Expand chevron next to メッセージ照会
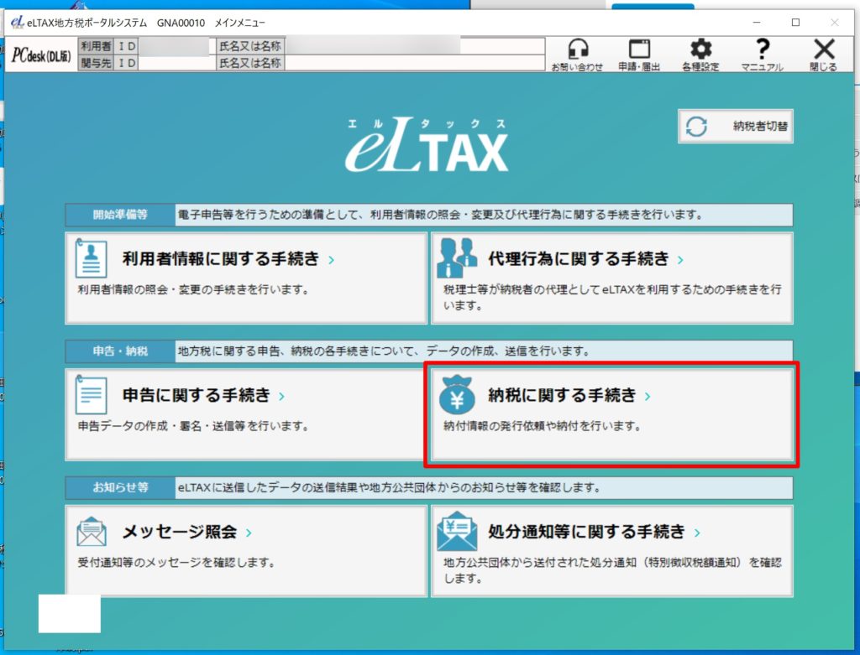This screenshot has width=860, height=655. click(249, 533)
